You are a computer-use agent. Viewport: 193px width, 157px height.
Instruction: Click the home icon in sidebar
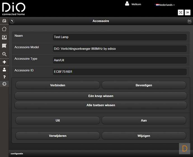click(4, 29)
